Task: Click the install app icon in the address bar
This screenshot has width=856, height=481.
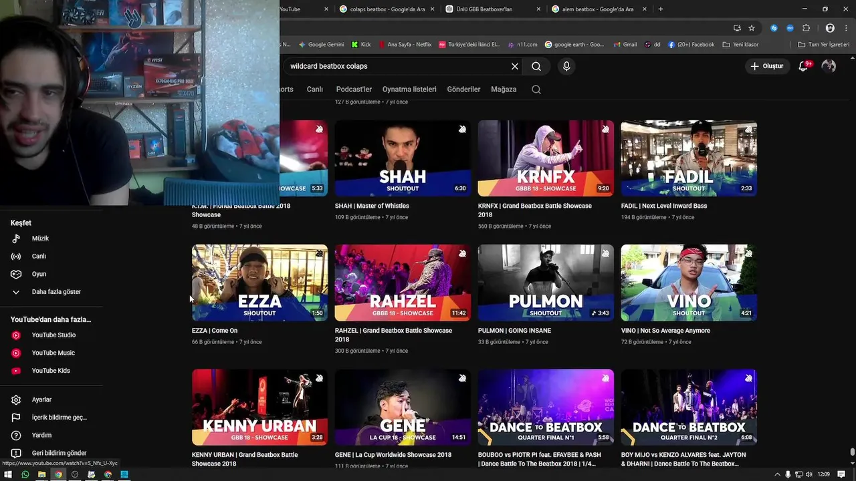Action: pyautogui.click(x=737, y=28)
